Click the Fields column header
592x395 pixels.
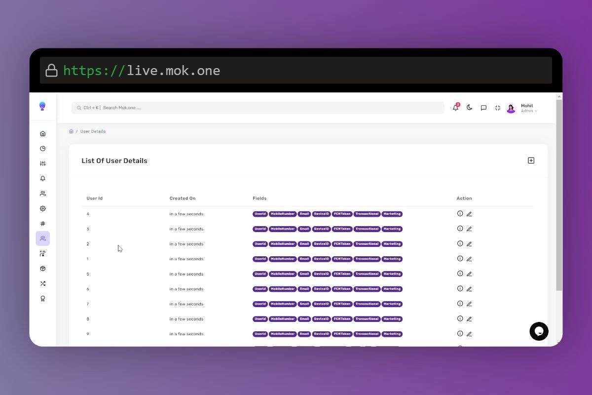pyautogui.click(x=259, y=198)
